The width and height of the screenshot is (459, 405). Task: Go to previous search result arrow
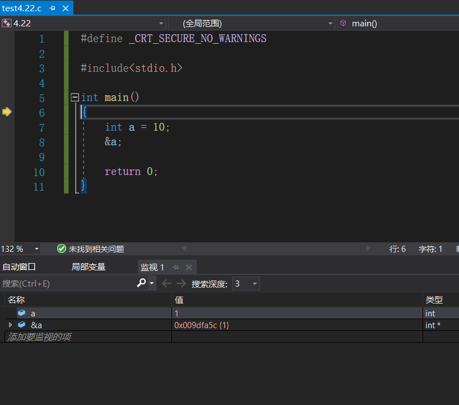pyautogui.click(x=166, y=283)
